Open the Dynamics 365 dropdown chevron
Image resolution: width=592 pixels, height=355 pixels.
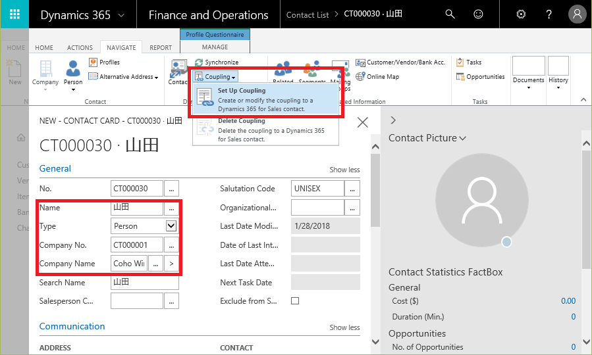(121, 16)
